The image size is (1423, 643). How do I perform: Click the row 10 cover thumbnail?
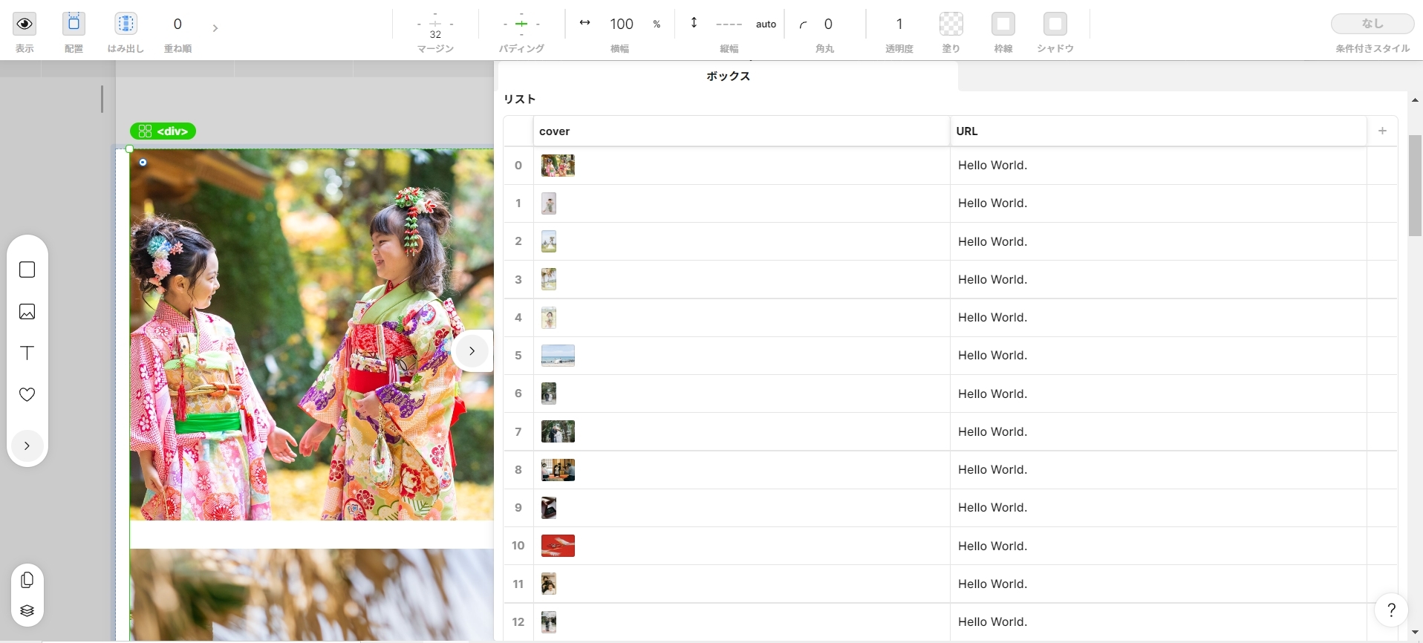point(558,546)
